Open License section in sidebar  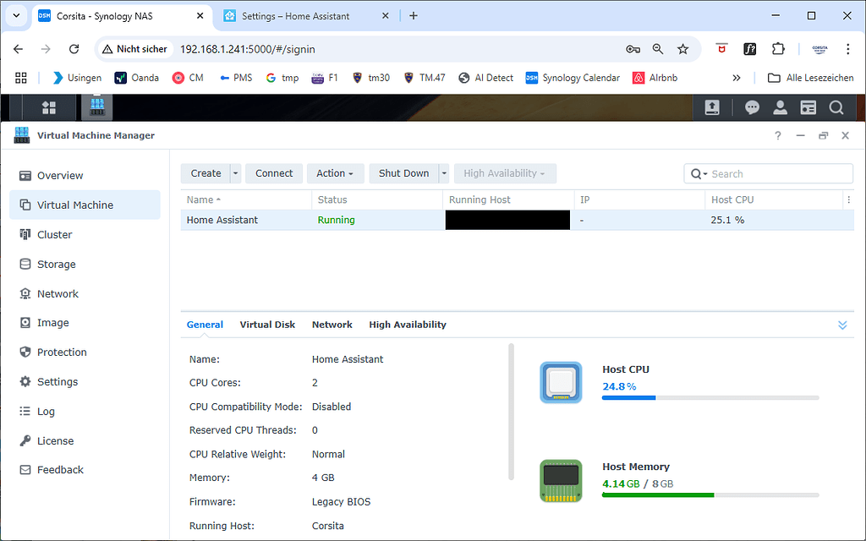pos(85,440)
